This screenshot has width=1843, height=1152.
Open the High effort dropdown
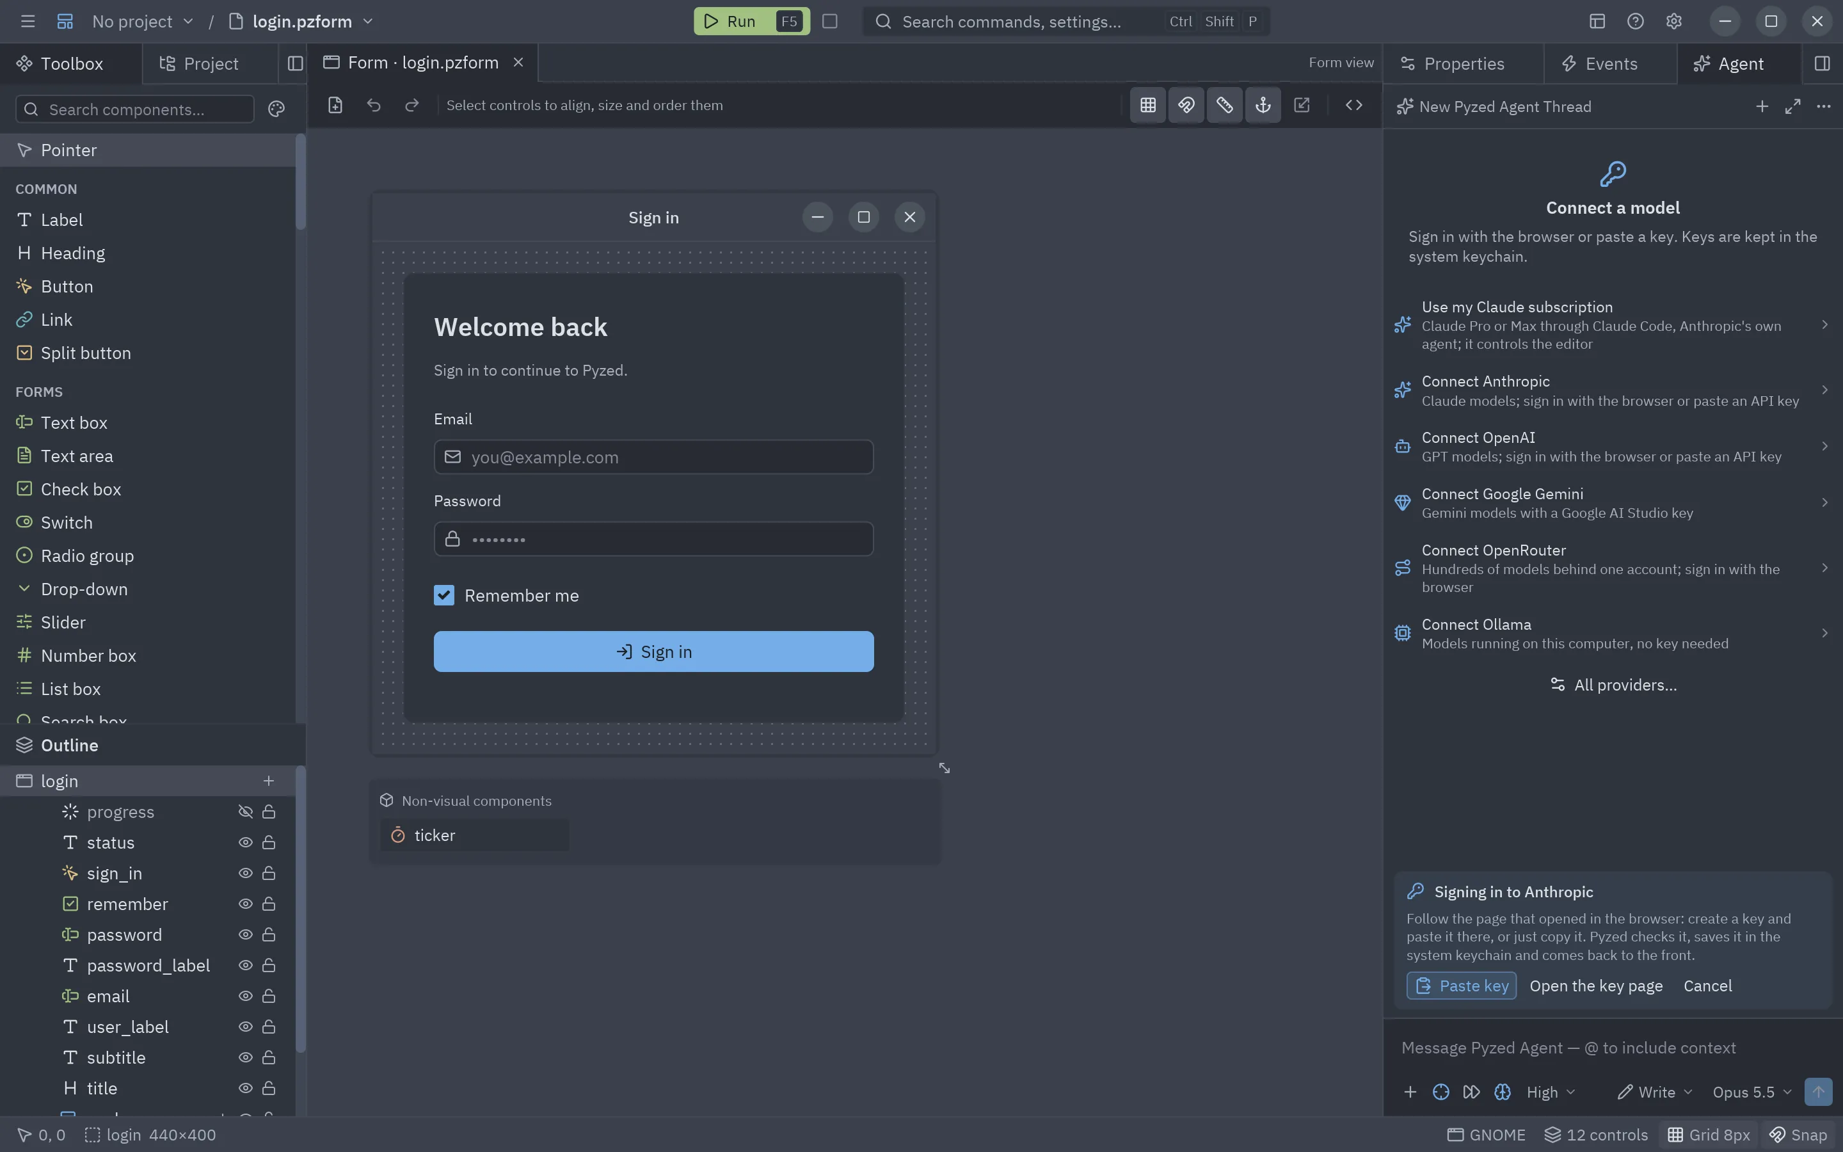click(1550, 1092)
